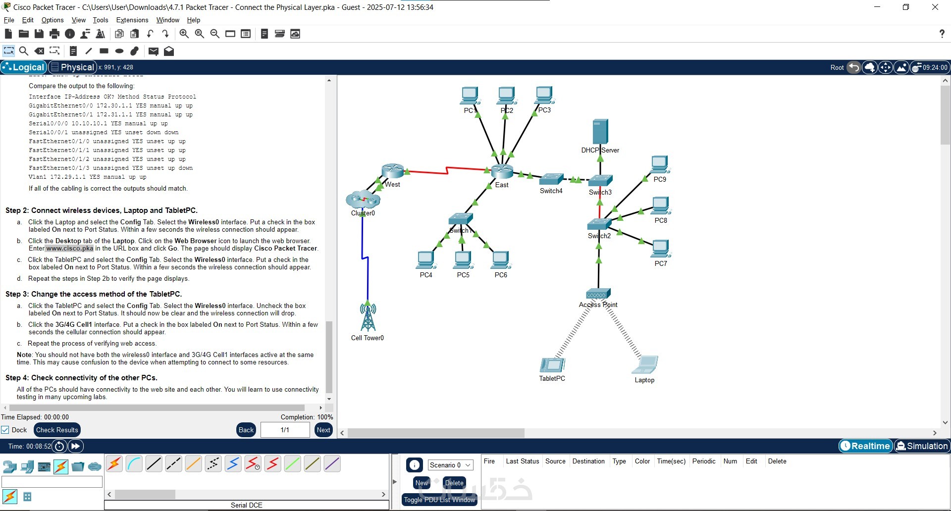Screen dimensions: 951x511
Task: Save the file using the floppy disk icon
Action: [x=39, y=34]
